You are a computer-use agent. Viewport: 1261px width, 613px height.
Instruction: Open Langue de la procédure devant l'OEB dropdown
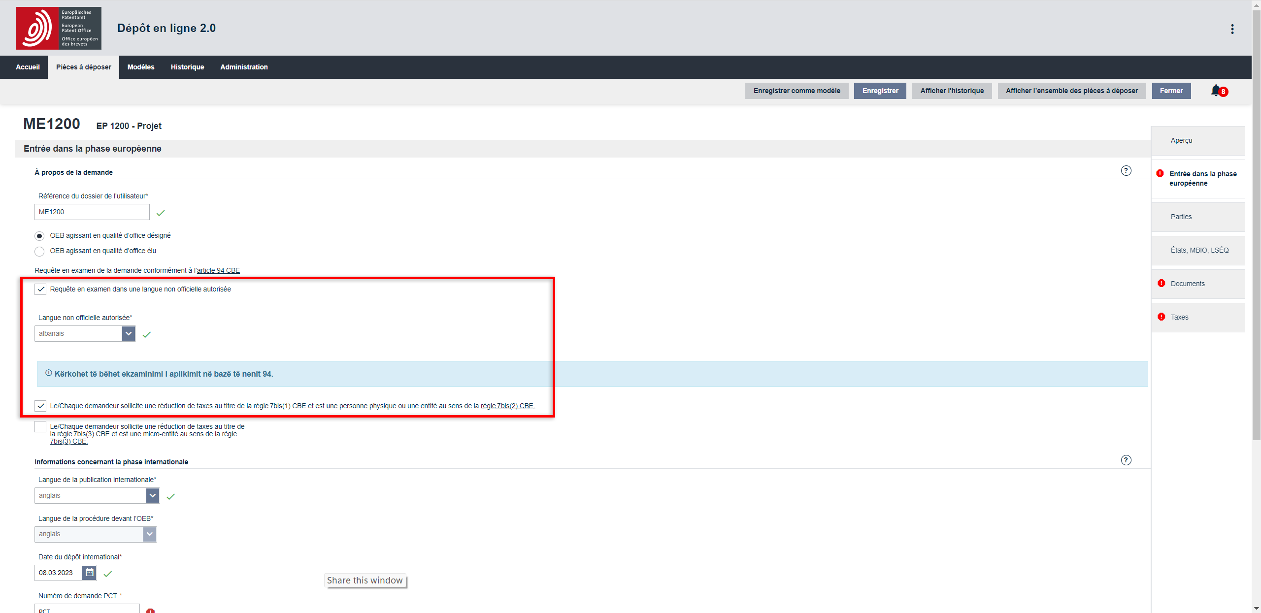click(149, 534)
